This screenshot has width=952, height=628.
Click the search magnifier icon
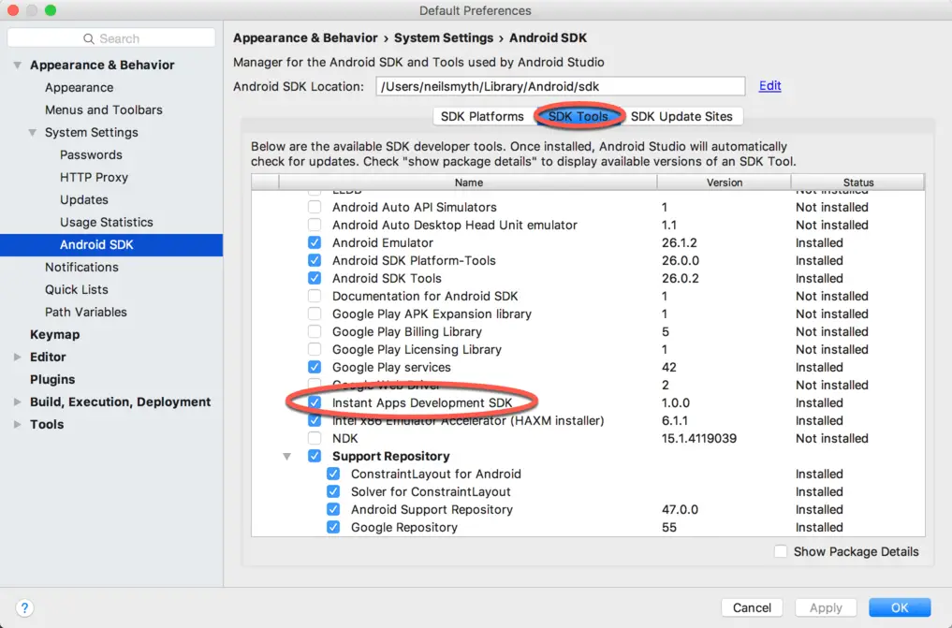click(89, 38)
